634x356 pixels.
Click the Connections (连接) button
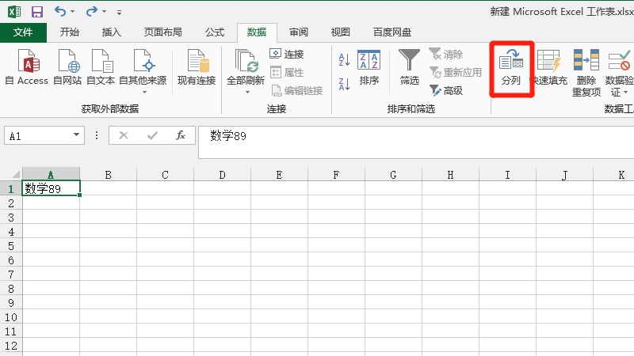(x=286, y=54)
